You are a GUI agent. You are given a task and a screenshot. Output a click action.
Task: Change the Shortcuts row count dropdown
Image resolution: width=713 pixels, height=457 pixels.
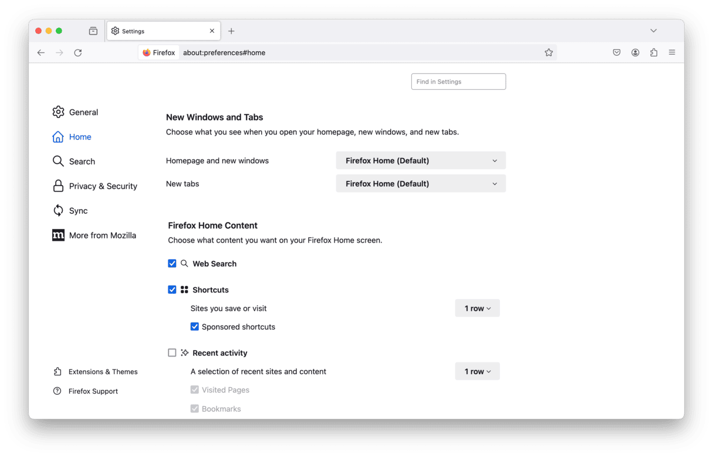coord(477,308)
